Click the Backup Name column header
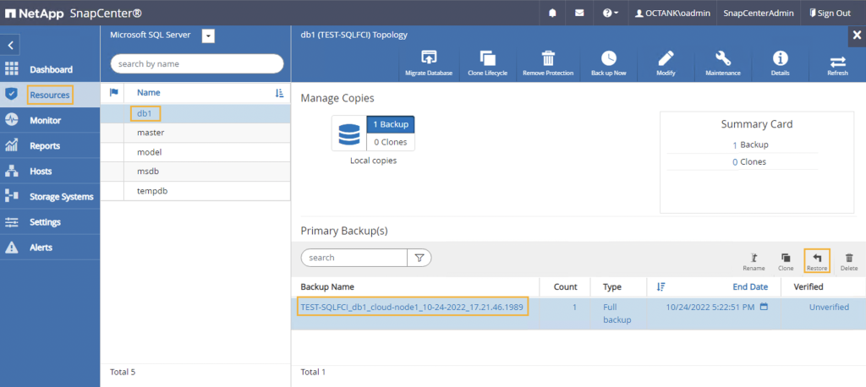Viewport: 866px width, 387px height. [327, 287]
